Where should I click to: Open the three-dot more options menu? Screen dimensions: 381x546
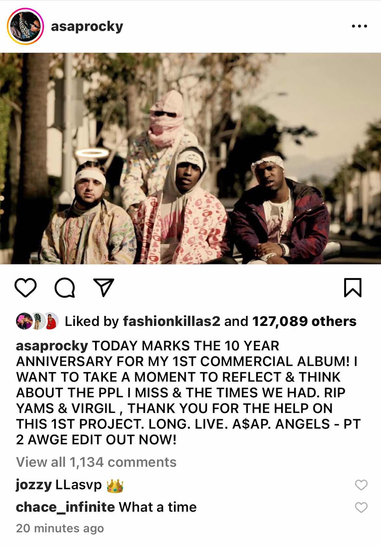click(x=360, y=26)
